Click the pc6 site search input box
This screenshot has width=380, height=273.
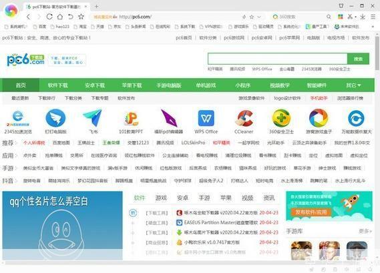tap(278, 59)
